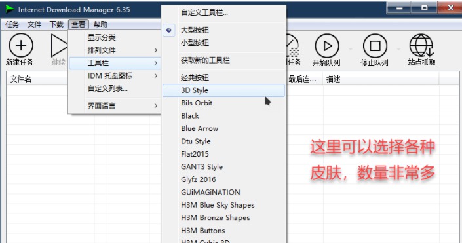Open the 文件 menu

[x=34, y=24]
